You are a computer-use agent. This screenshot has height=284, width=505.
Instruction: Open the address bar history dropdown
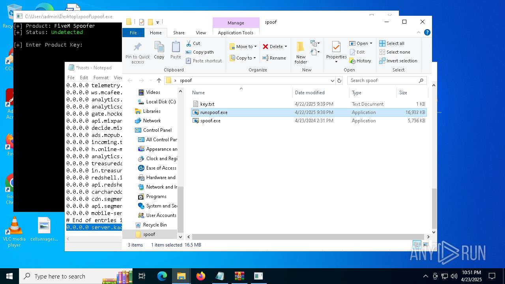[332, 80]
